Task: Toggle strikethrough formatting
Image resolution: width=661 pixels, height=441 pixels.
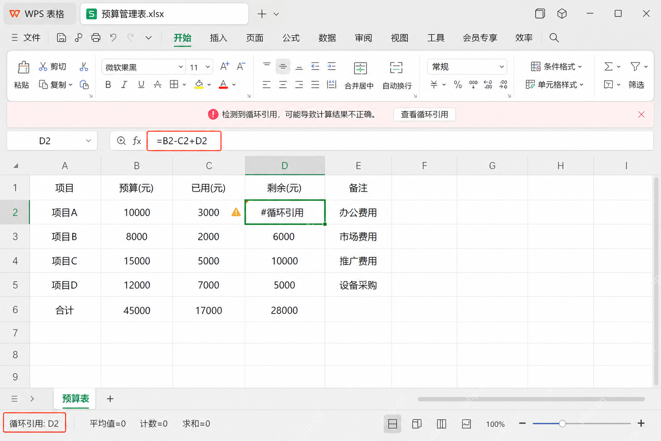Action: [158, 84]
